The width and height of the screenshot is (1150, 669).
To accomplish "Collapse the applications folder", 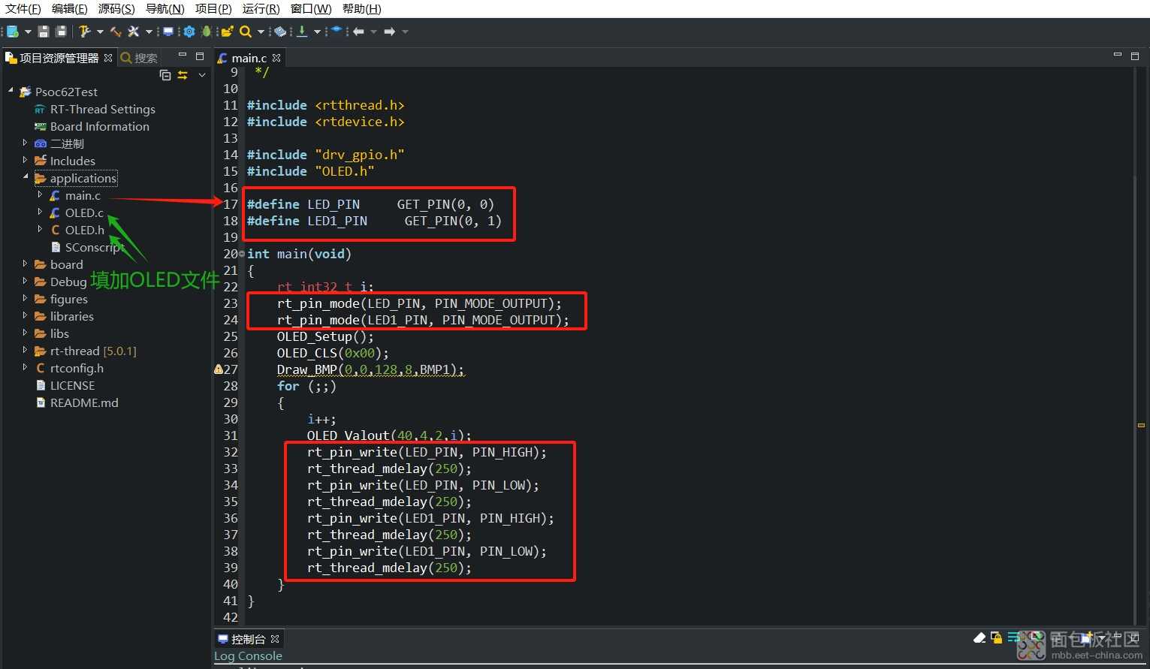I will click(x=26, y=177).
